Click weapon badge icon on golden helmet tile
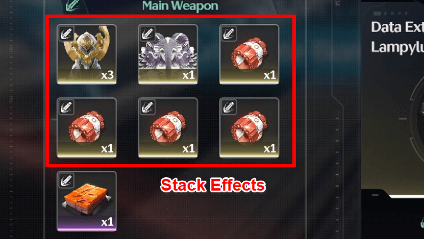 coord(66,34)
